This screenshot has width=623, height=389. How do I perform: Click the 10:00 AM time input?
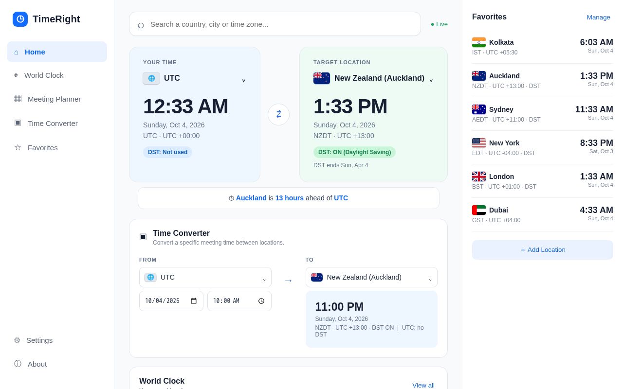[x=239, y=301]
